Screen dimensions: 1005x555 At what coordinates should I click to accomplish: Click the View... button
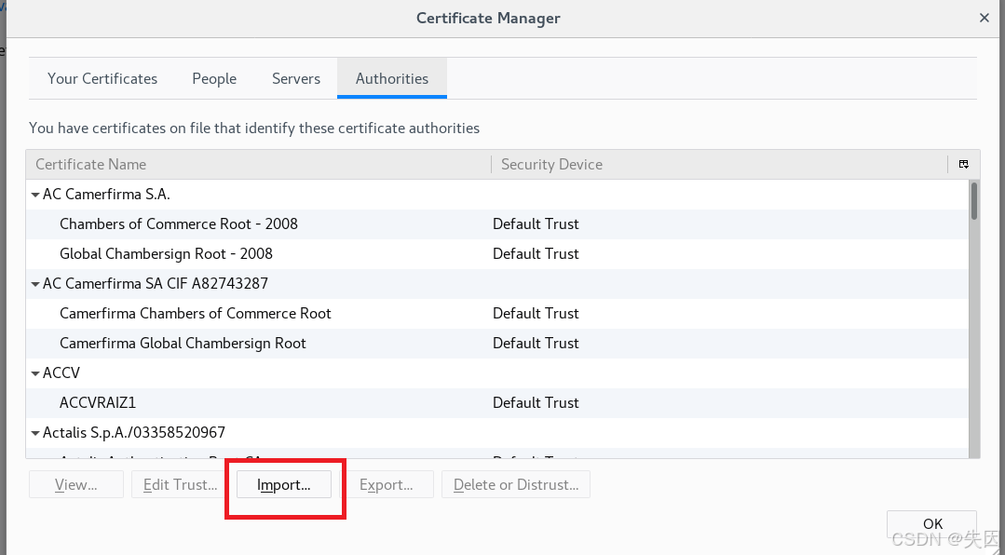76,484
